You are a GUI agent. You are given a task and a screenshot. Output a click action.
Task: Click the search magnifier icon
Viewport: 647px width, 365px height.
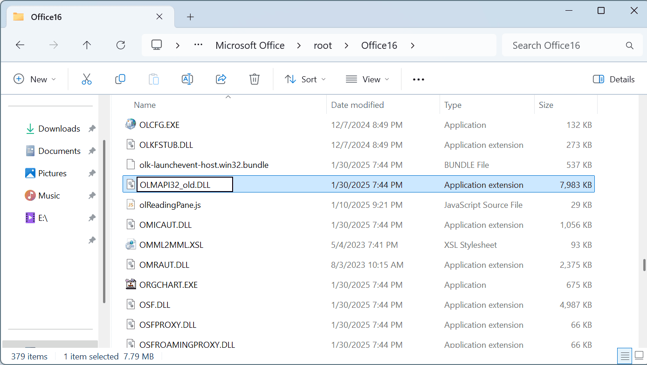(630, 46)
